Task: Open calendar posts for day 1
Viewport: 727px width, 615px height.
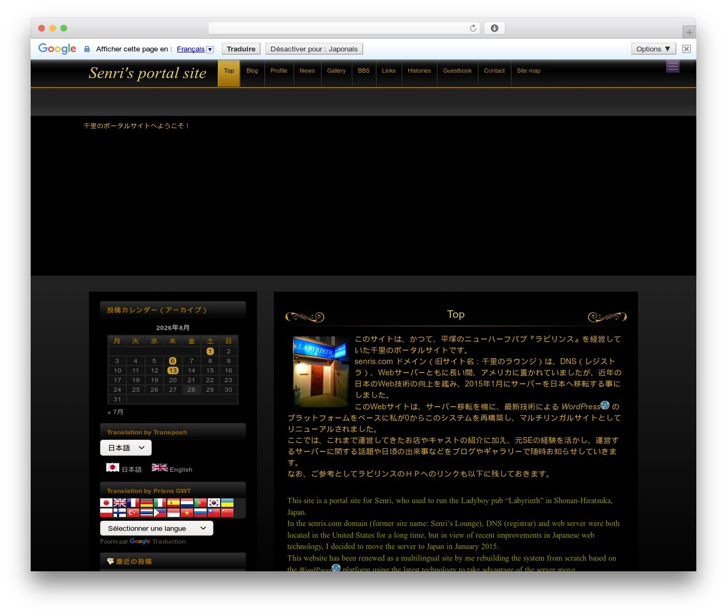Action: point(210,351)
